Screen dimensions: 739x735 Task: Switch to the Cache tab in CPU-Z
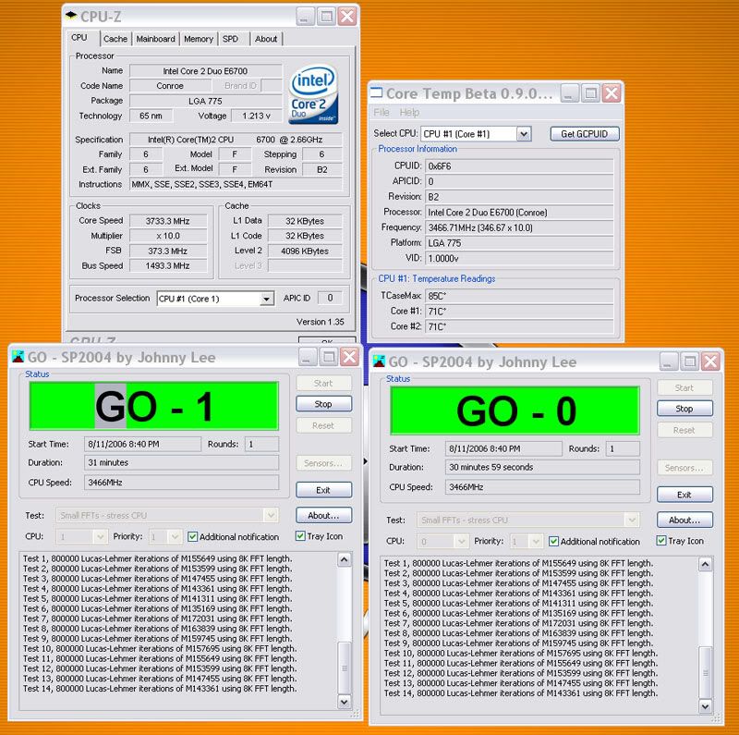pos(115,39)
